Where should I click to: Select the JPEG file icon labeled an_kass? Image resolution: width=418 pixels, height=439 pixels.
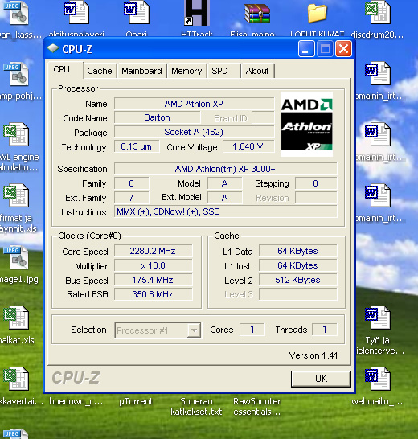16,13
